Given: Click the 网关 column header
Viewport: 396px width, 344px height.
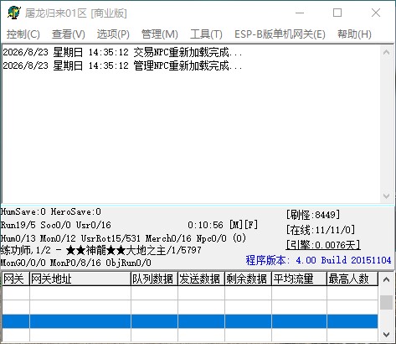Looking at the screenshot, I should (16, 279).
